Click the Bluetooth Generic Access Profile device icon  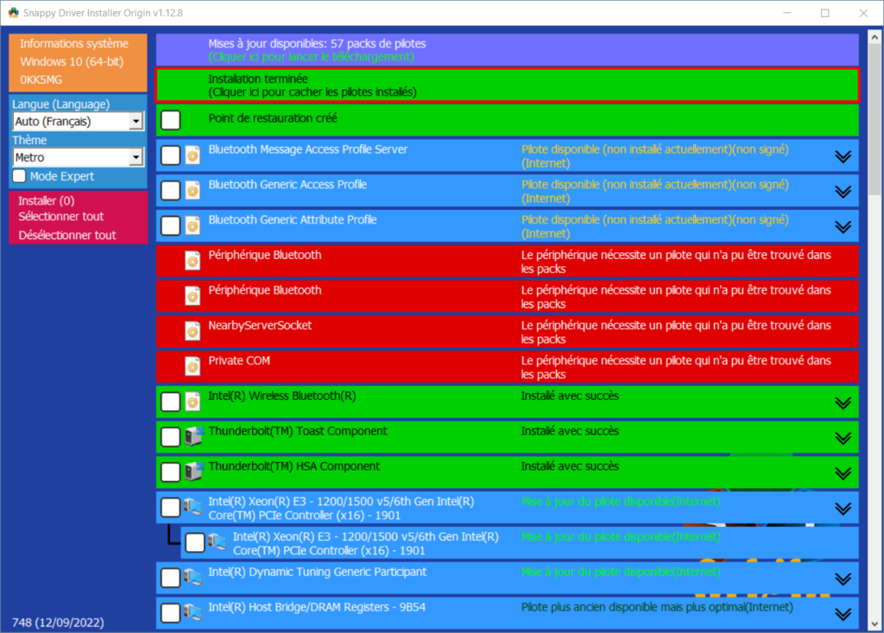coord(193,191)
